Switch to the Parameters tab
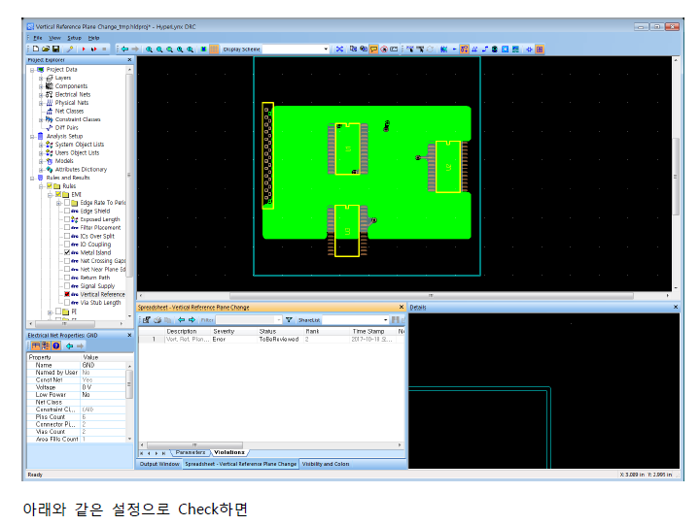Screen dimensions: 700x525 [189, 452]
